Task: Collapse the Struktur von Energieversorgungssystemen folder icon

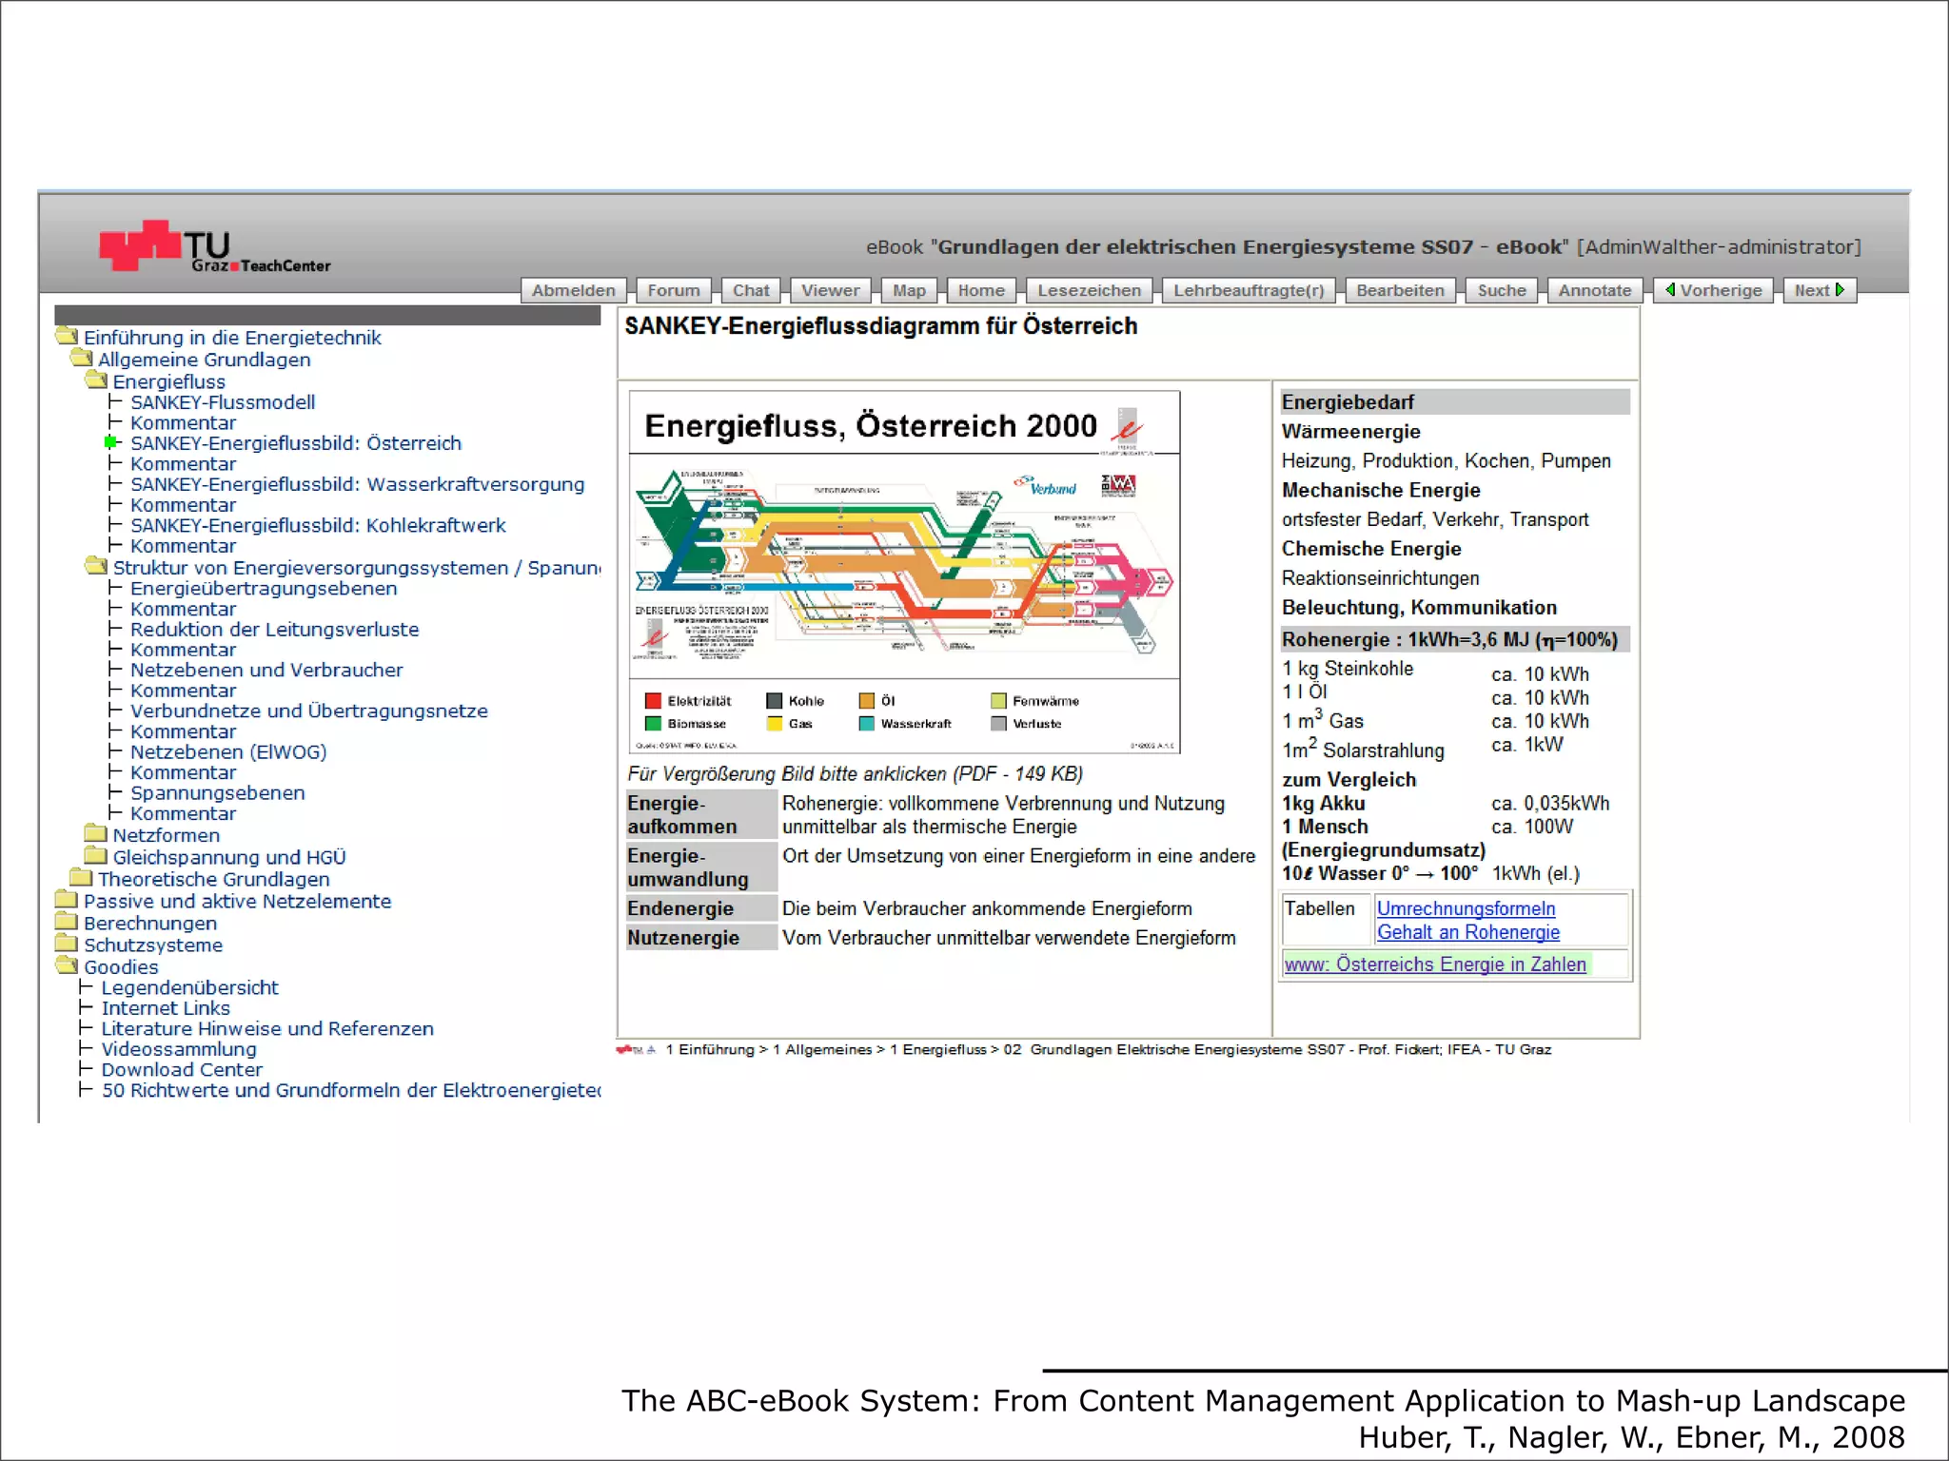Action: [96, 566]
